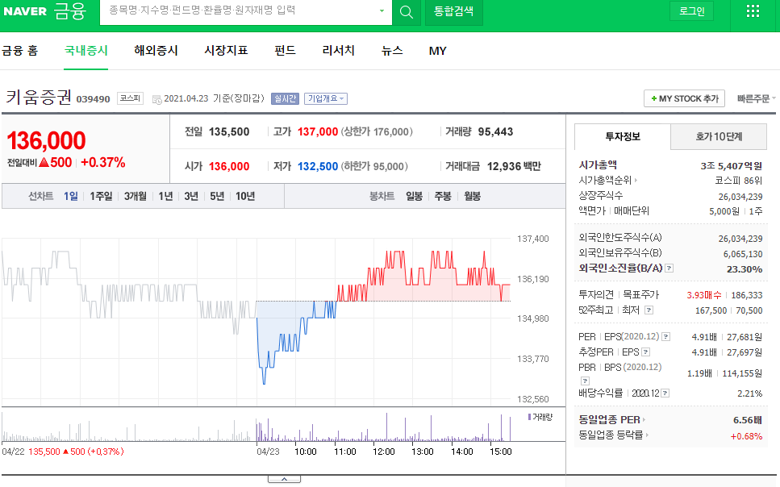
Task: Click the intraday price chart
Action: point(257,318)
